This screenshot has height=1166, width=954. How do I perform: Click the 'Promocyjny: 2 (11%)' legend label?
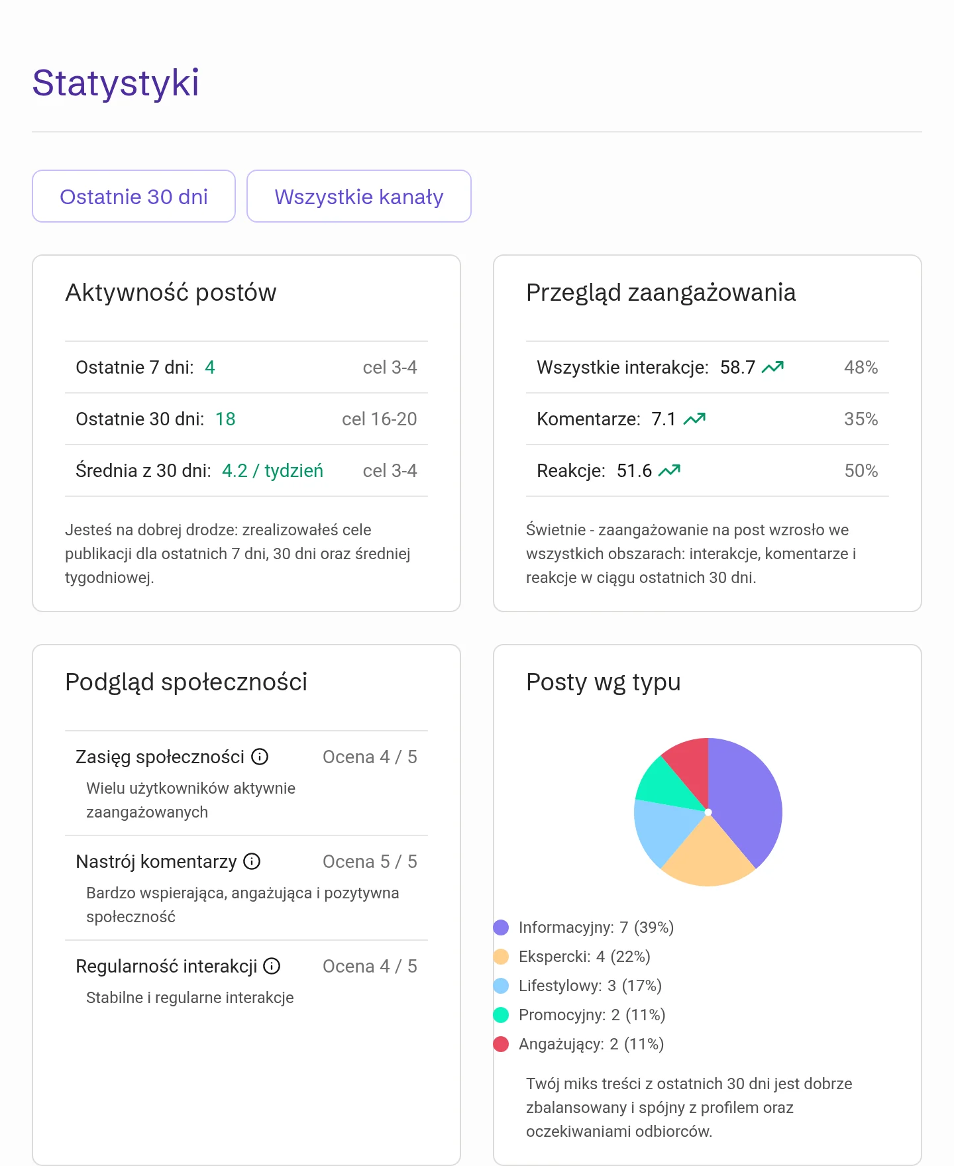click(x=592, y=1015)
